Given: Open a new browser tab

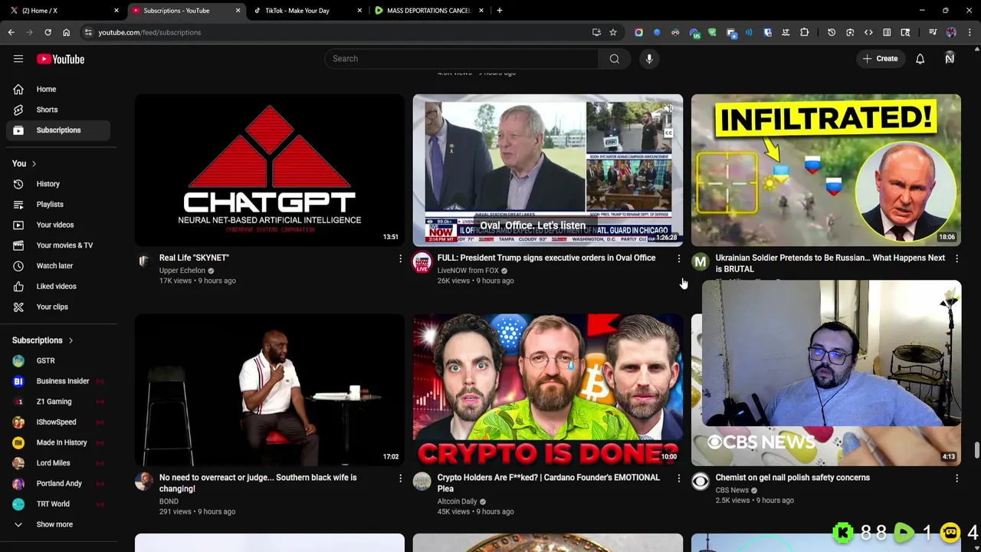Looking at the screenshot, I should pos(499,11).
